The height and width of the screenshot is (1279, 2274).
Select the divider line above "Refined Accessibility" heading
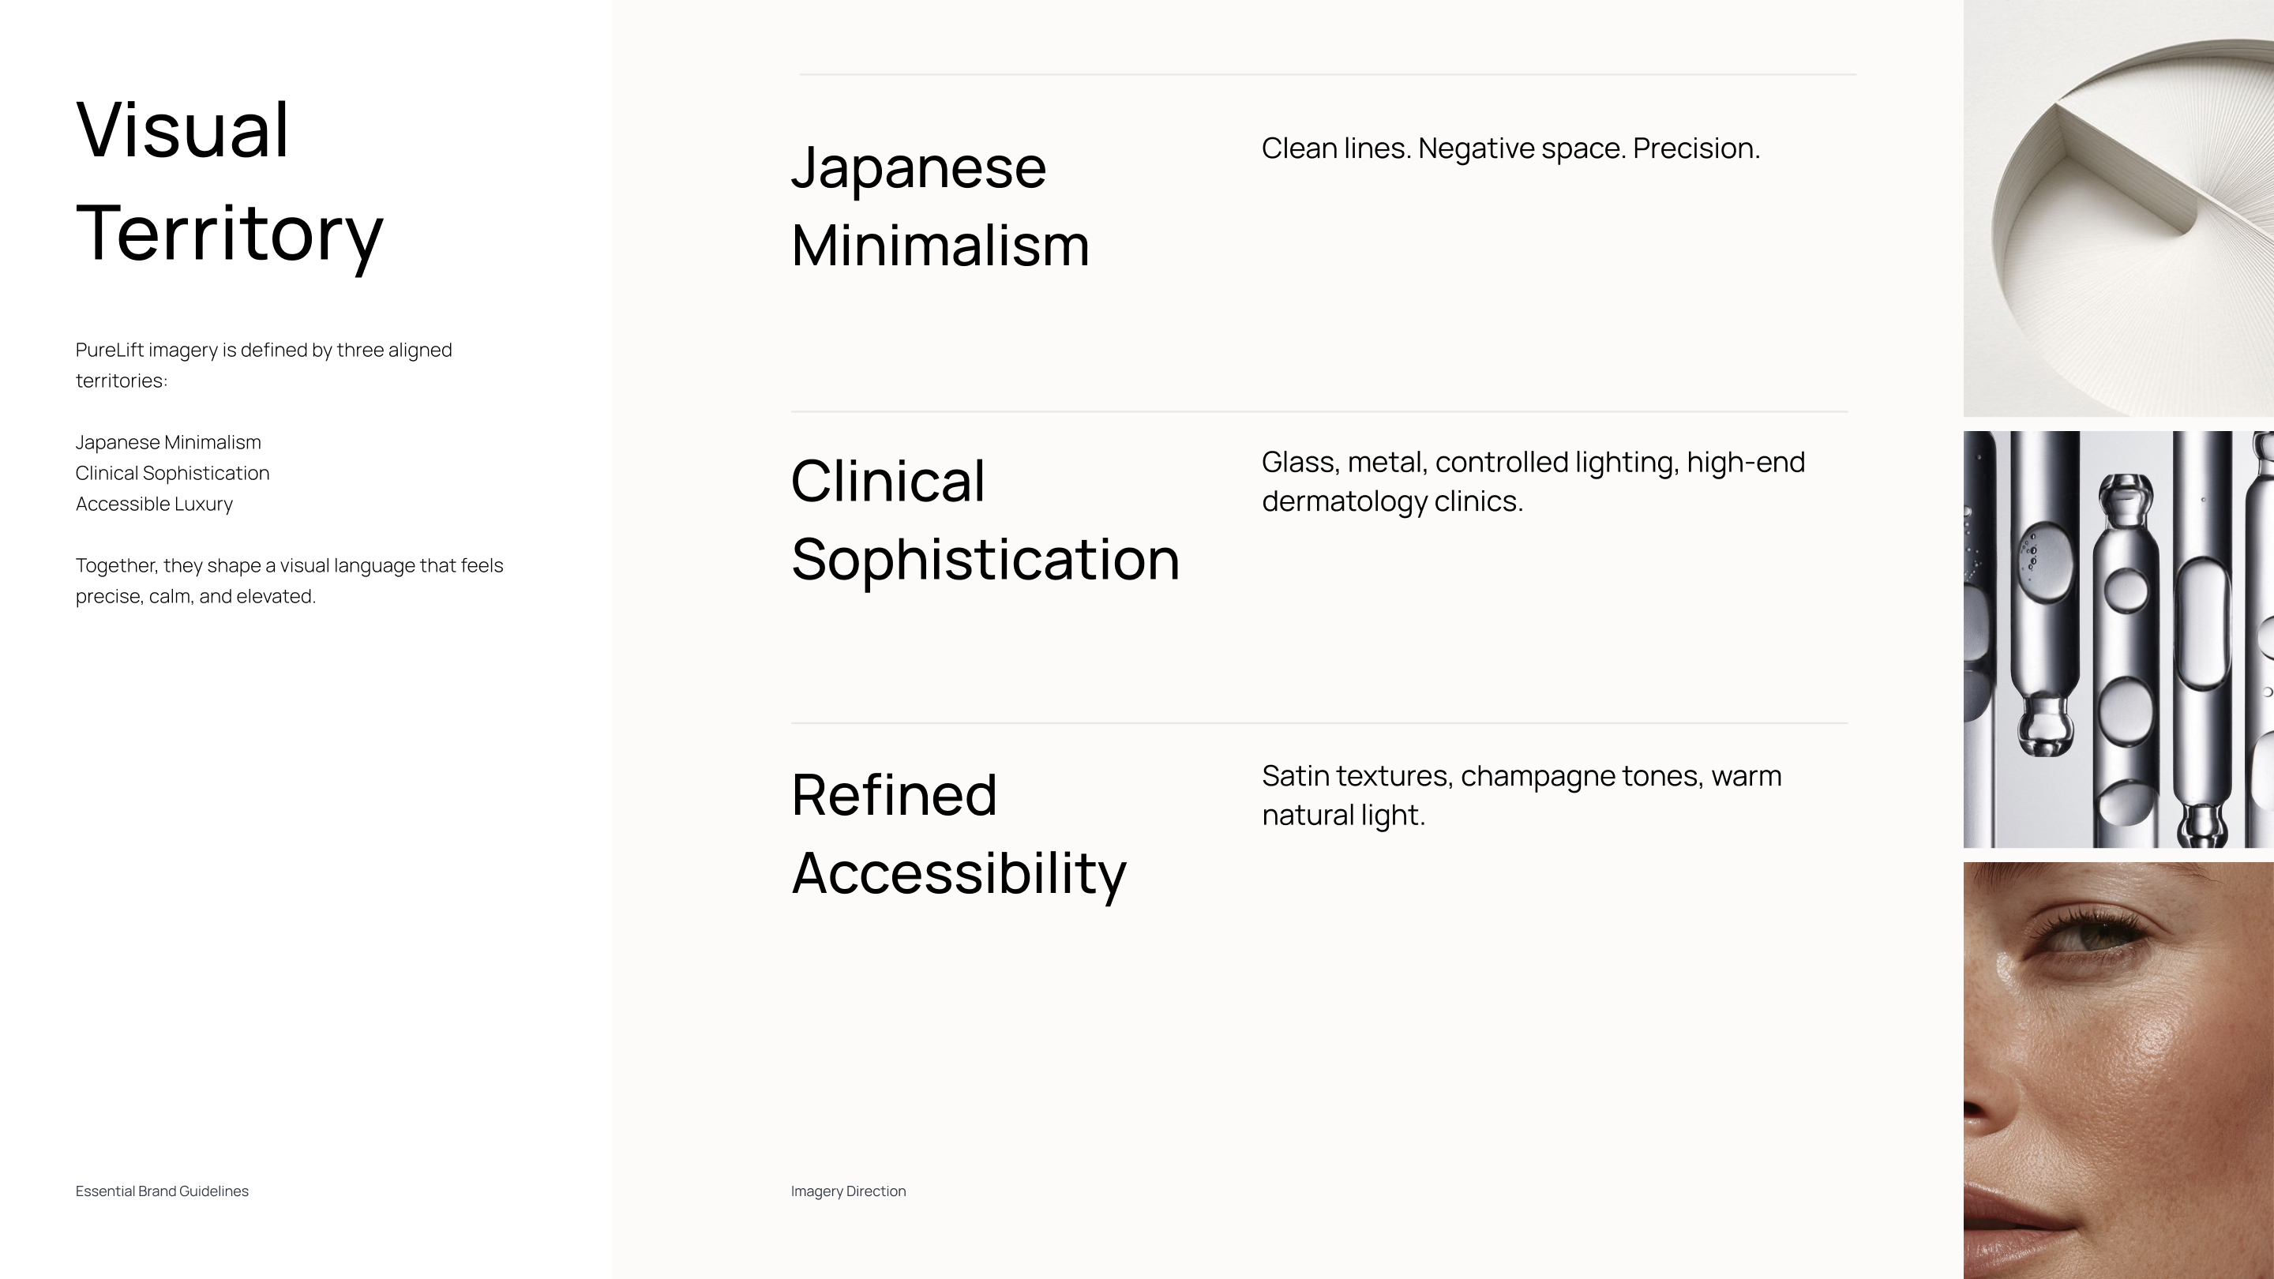point(1318,723)
